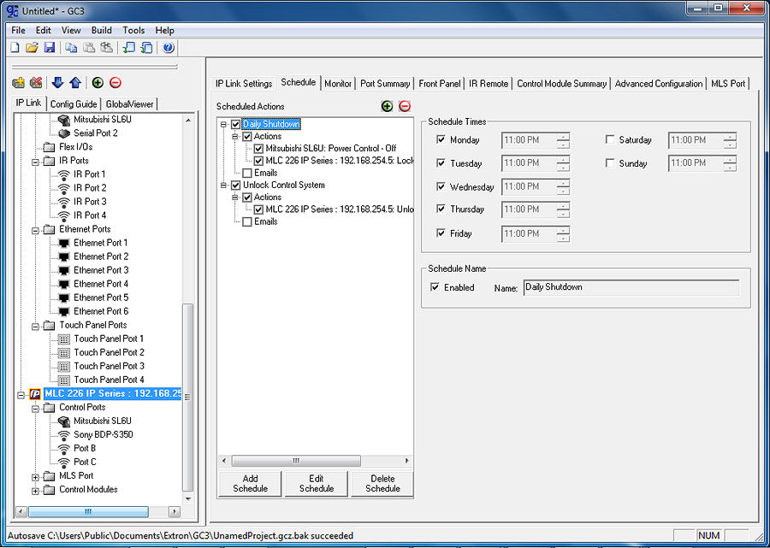Screen dimensions: 770x548
Task: Click the Monday time spinner up arrow
Action: 563,137
